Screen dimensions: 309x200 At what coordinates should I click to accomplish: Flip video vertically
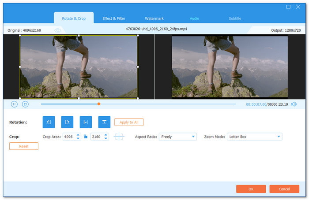coord(104,122)
